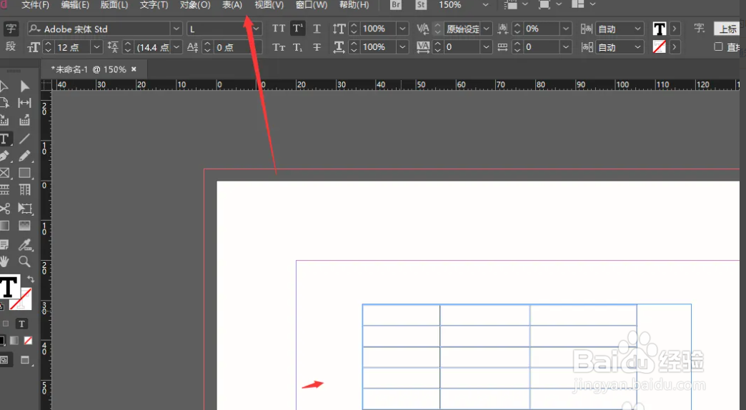Toggle Superscript formatting
746x410 pixels.
pyautogui.click(x=298, y=29)
